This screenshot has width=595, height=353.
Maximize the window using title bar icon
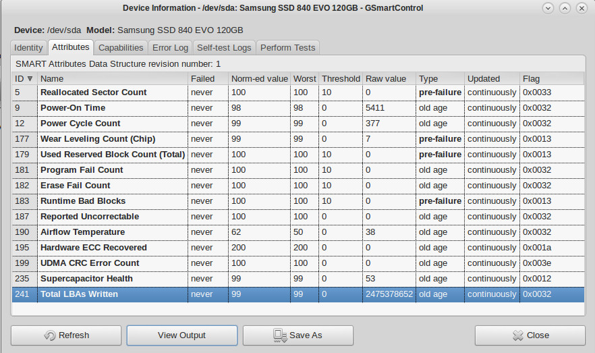[565, 8]
